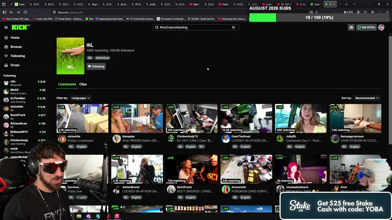Click SamXFrank avatar under stream card

(x=171, y=189)
